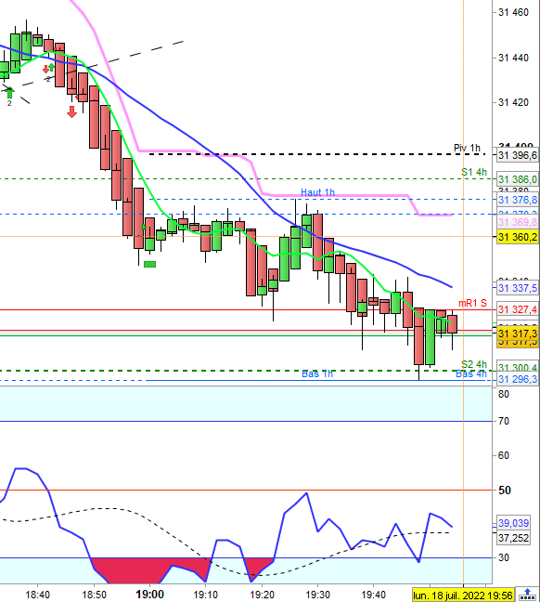Click the 70 level on RSI scale
The width and height of the screenshot is (540, 602).
click(504, 421)
